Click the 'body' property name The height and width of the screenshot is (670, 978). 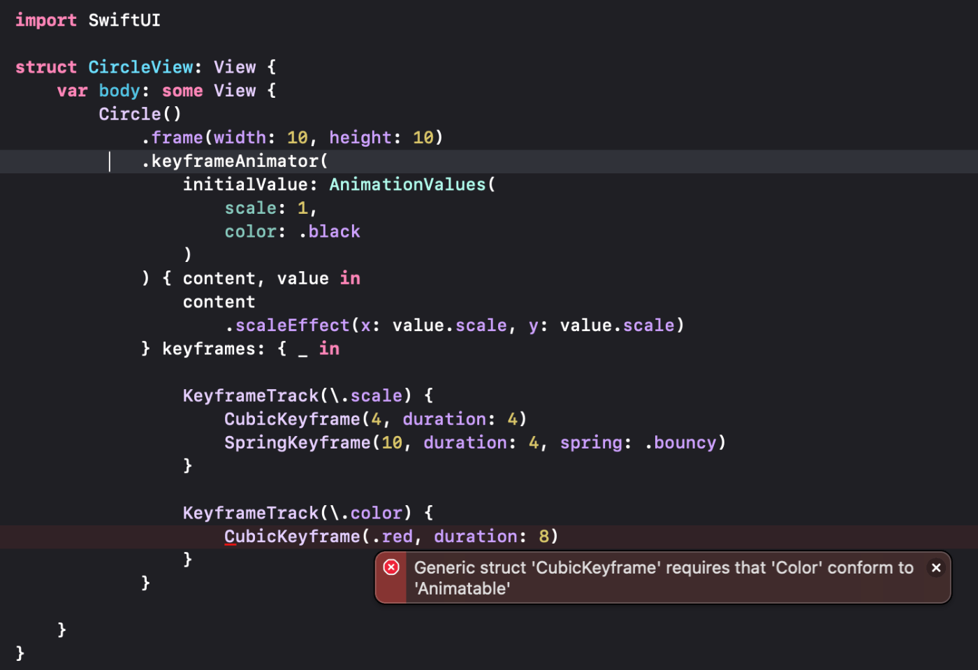[x=119, y=91]
